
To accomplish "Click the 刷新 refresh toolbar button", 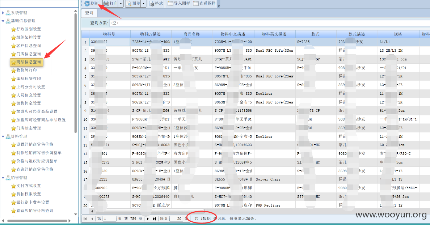I will tap(92, 3).
